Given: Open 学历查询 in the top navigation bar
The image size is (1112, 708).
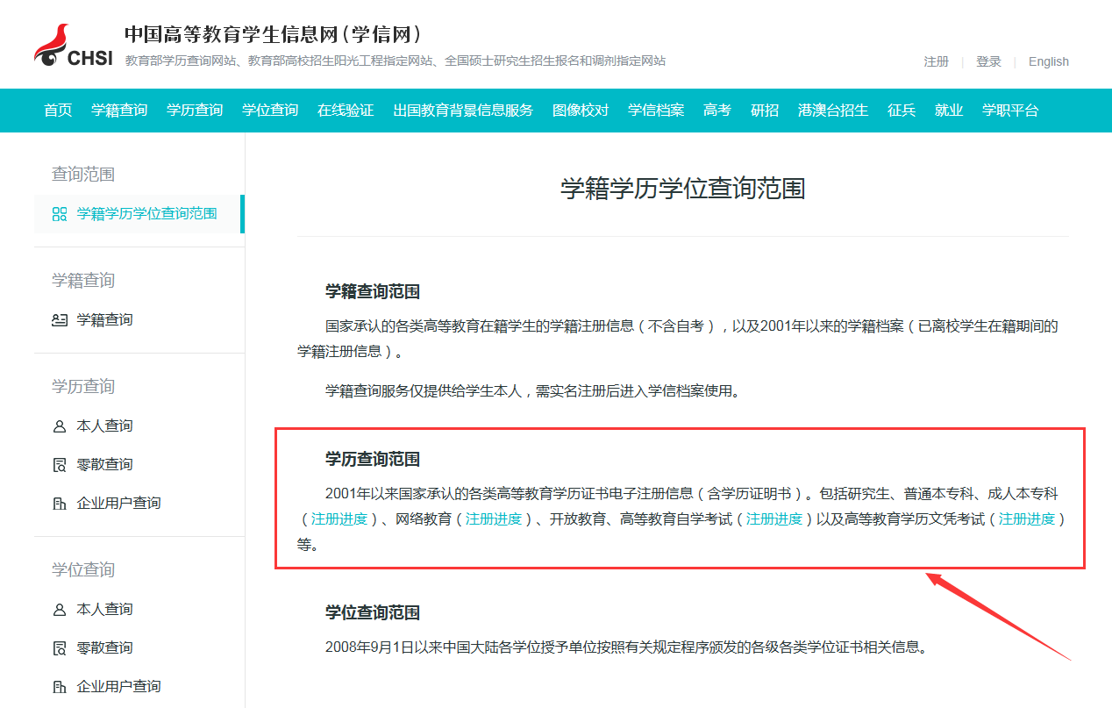Looking at the screenshot, I should pos(195,111).
